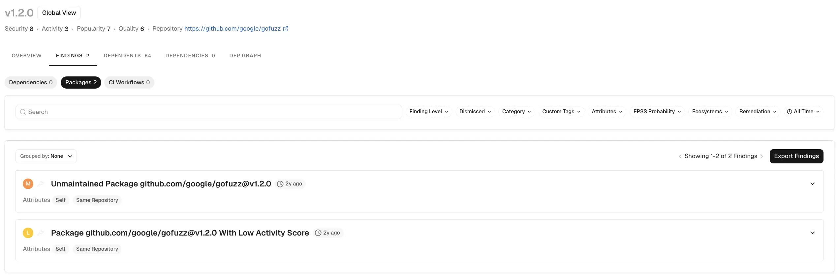Open the Dep Graph tab
839x280 pixels.
(x=245, y=56)
